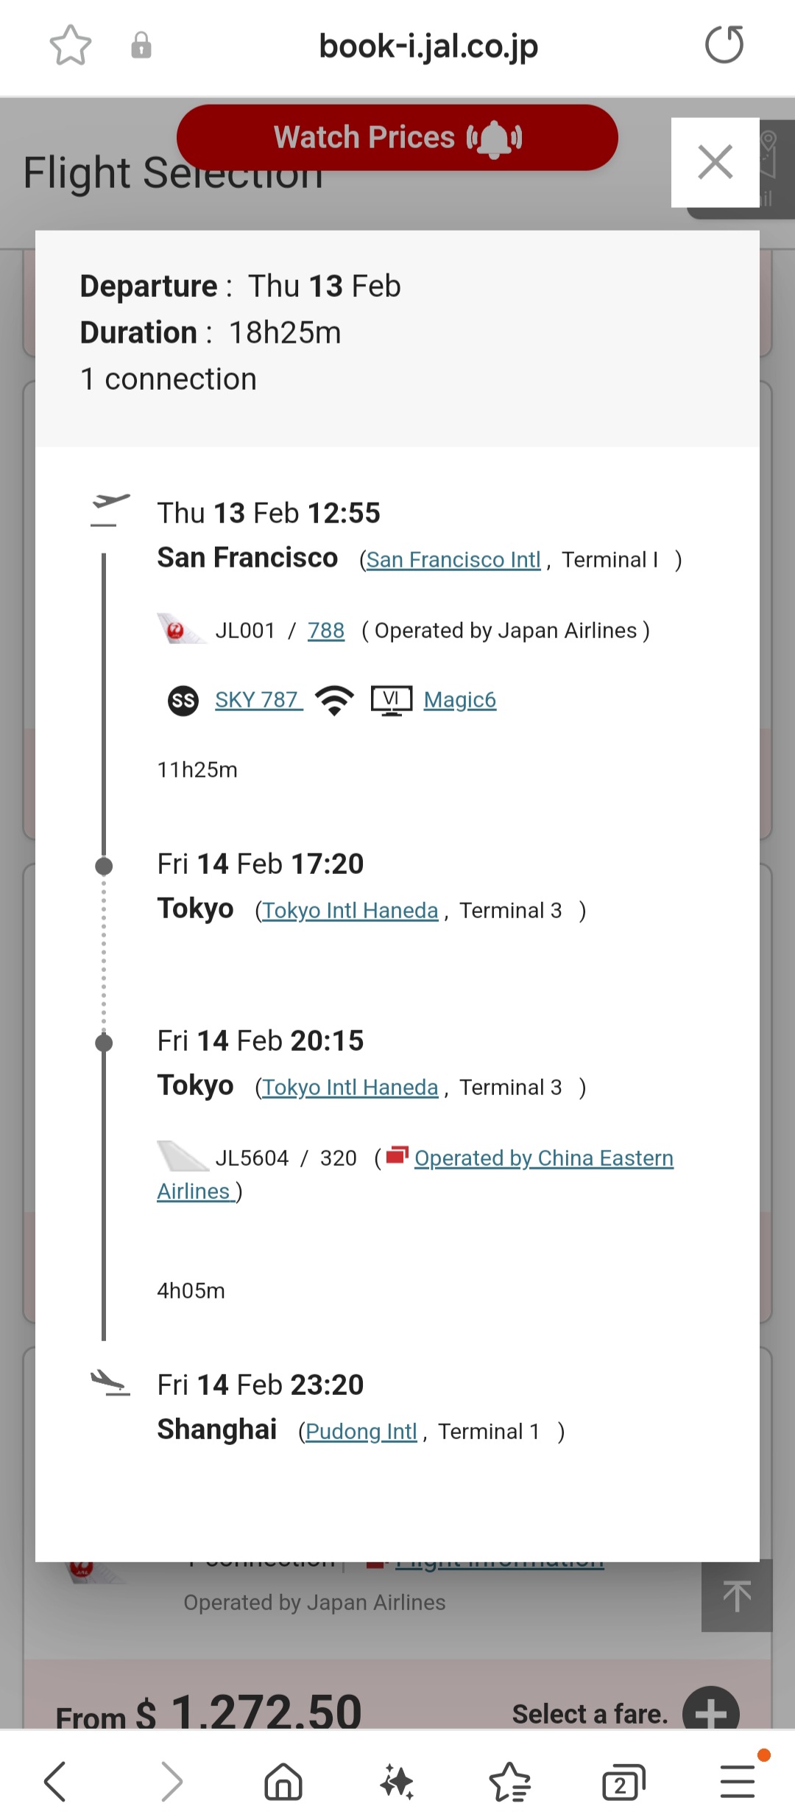
Task: Tap the Wi-Fi availability icon
Action: pyautogui.click(x=335, y=700)
